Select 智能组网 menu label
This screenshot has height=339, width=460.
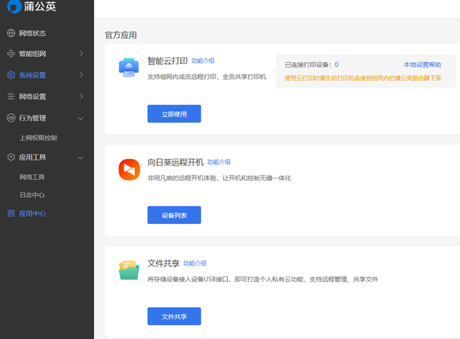pos(32,54)
